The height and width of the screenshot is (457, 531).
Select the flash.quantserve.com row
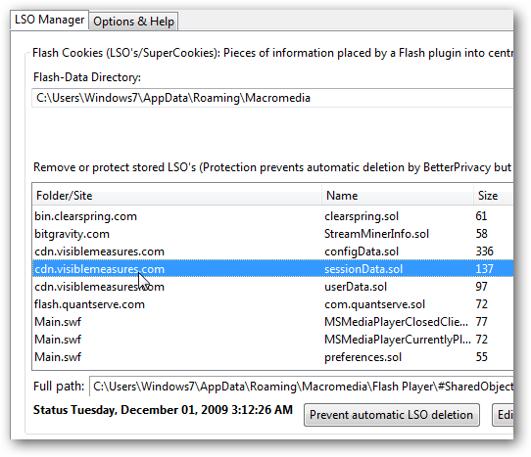[272, 304]
